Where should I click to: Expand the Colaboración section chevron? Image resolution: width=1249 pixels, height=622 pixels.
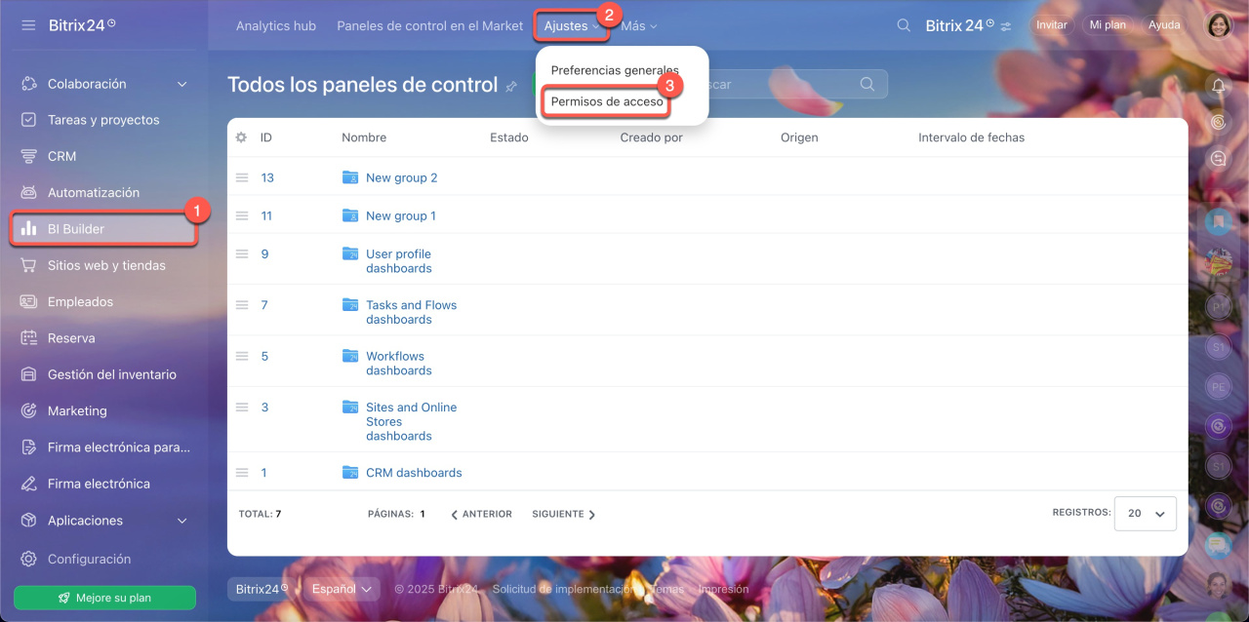pyautogui.click(x=182, y=85)
